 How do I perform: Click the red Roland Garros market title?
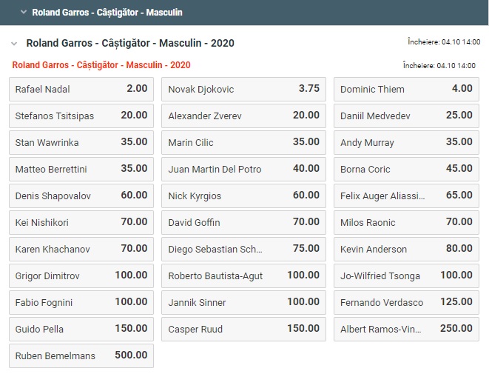(x=101, y=65)
